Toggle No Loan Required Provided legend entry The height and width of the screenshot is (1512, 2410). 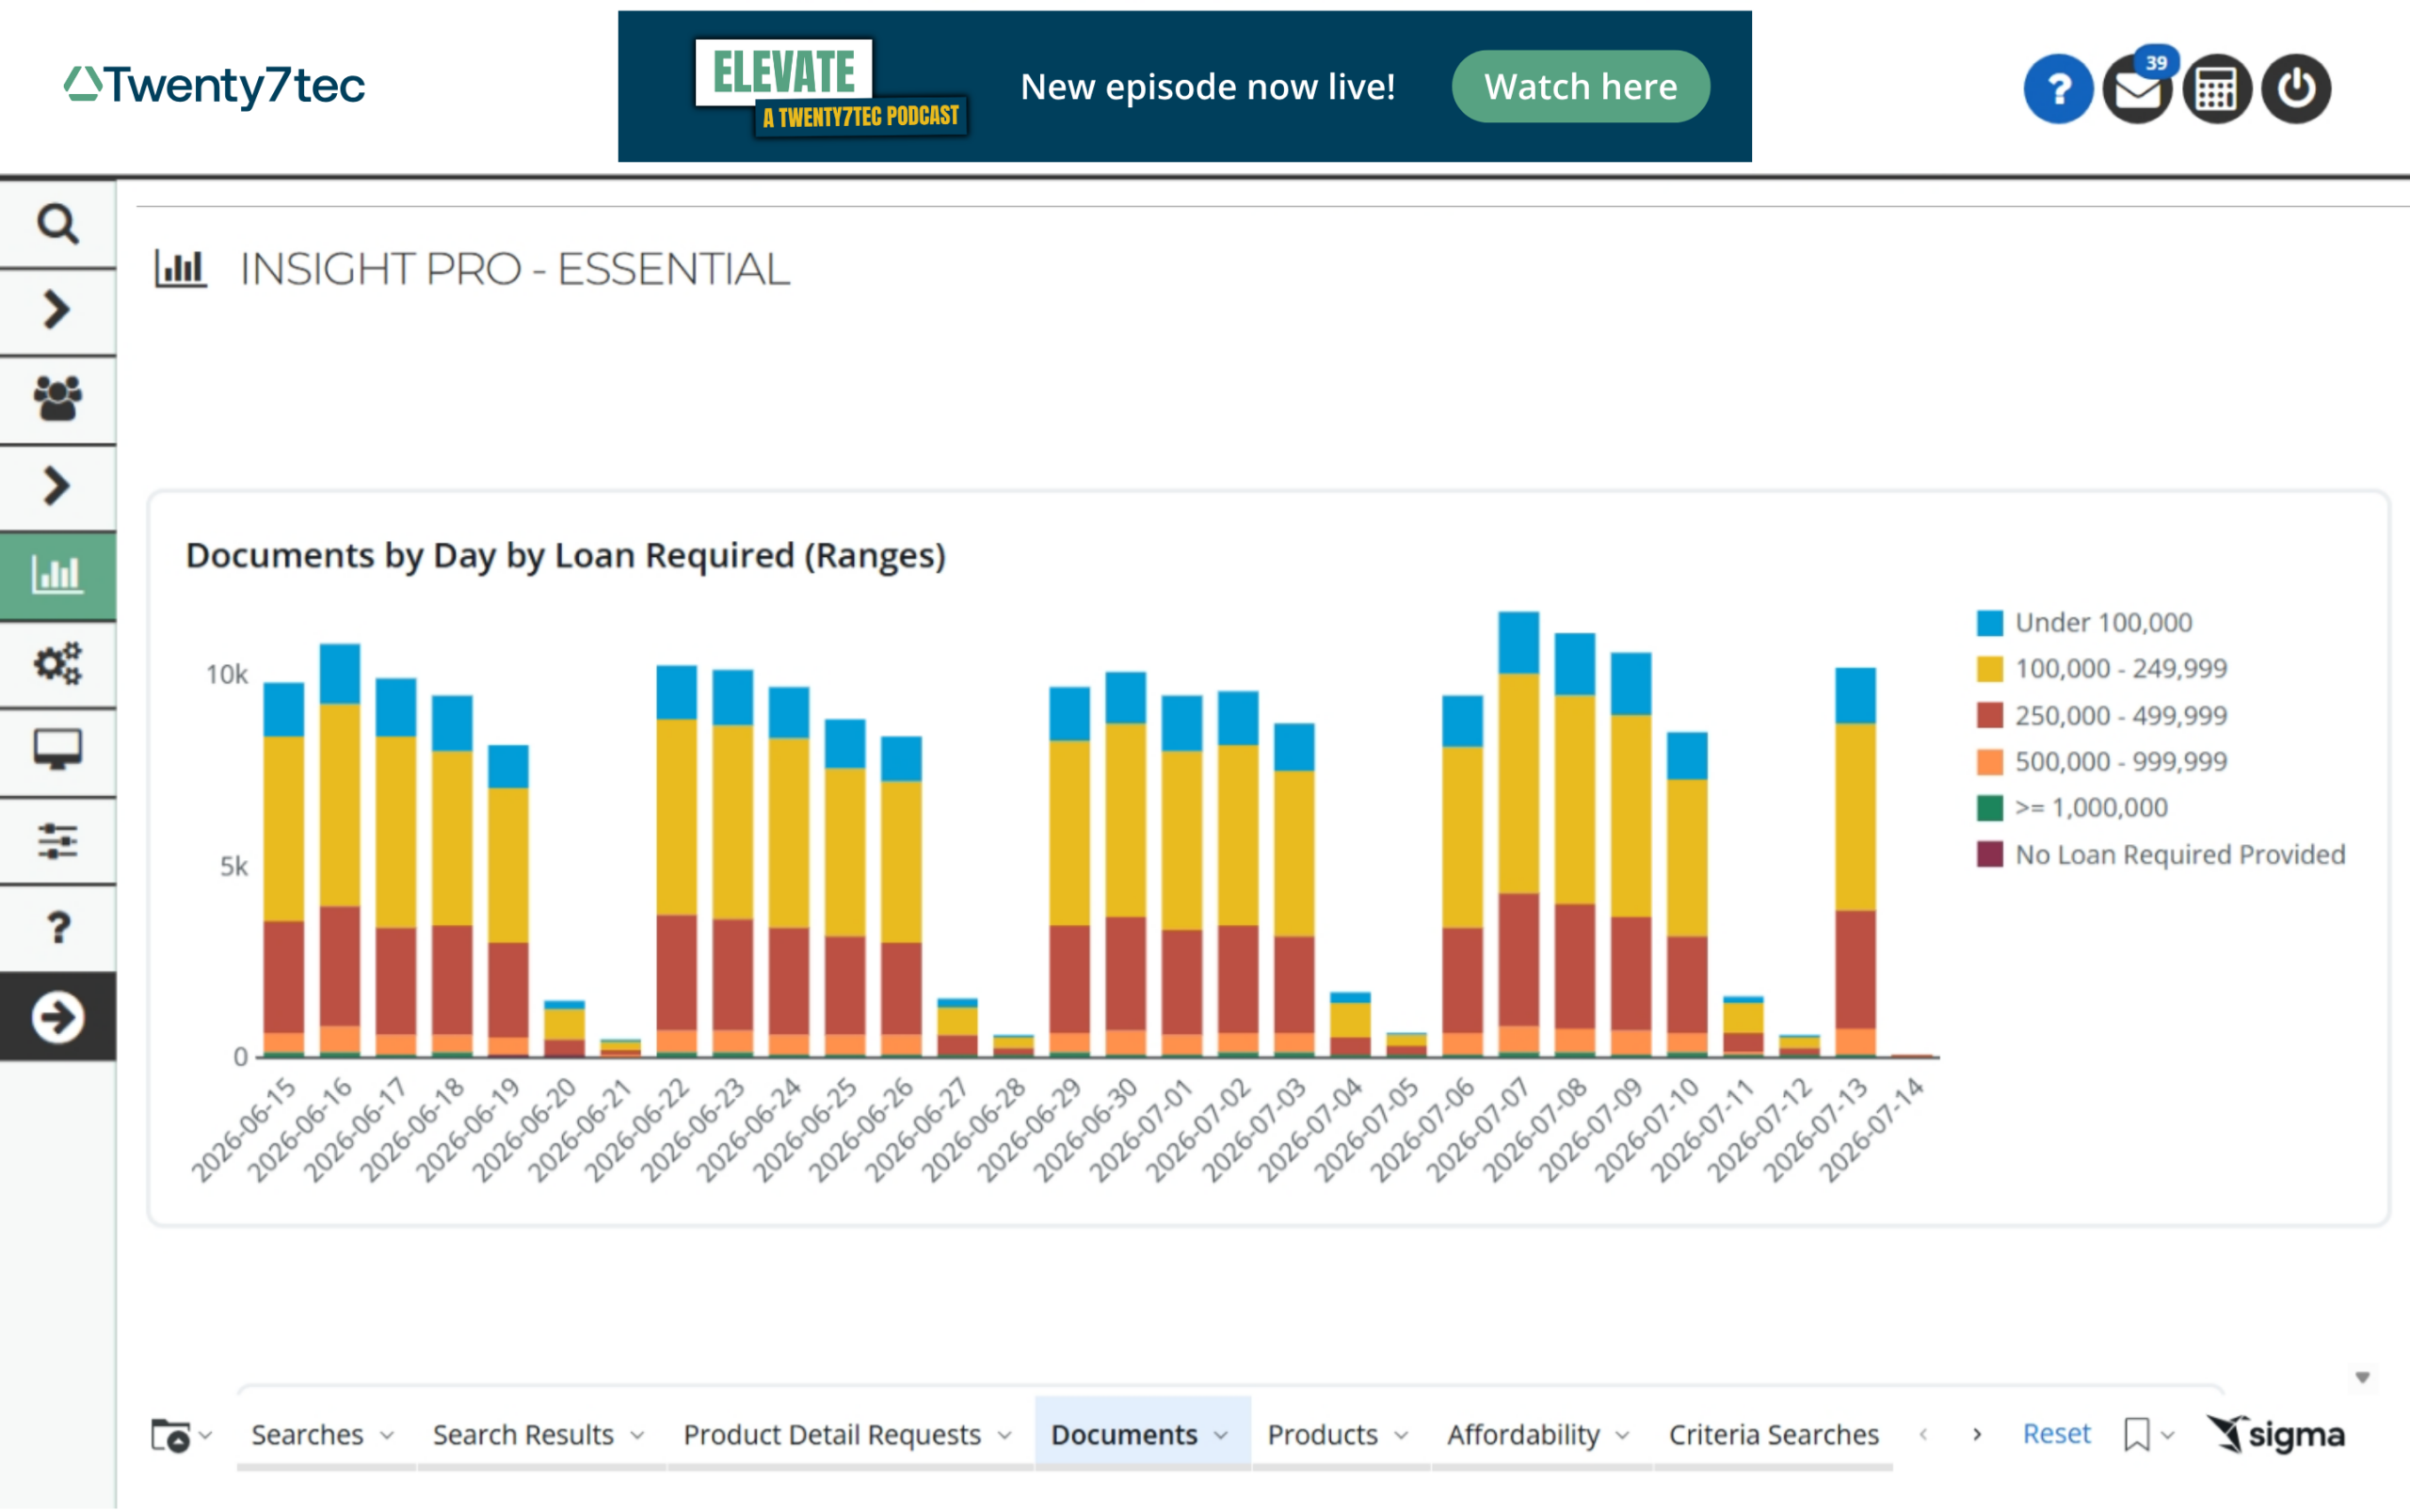pyautogui.click(x=2161, y=854)
